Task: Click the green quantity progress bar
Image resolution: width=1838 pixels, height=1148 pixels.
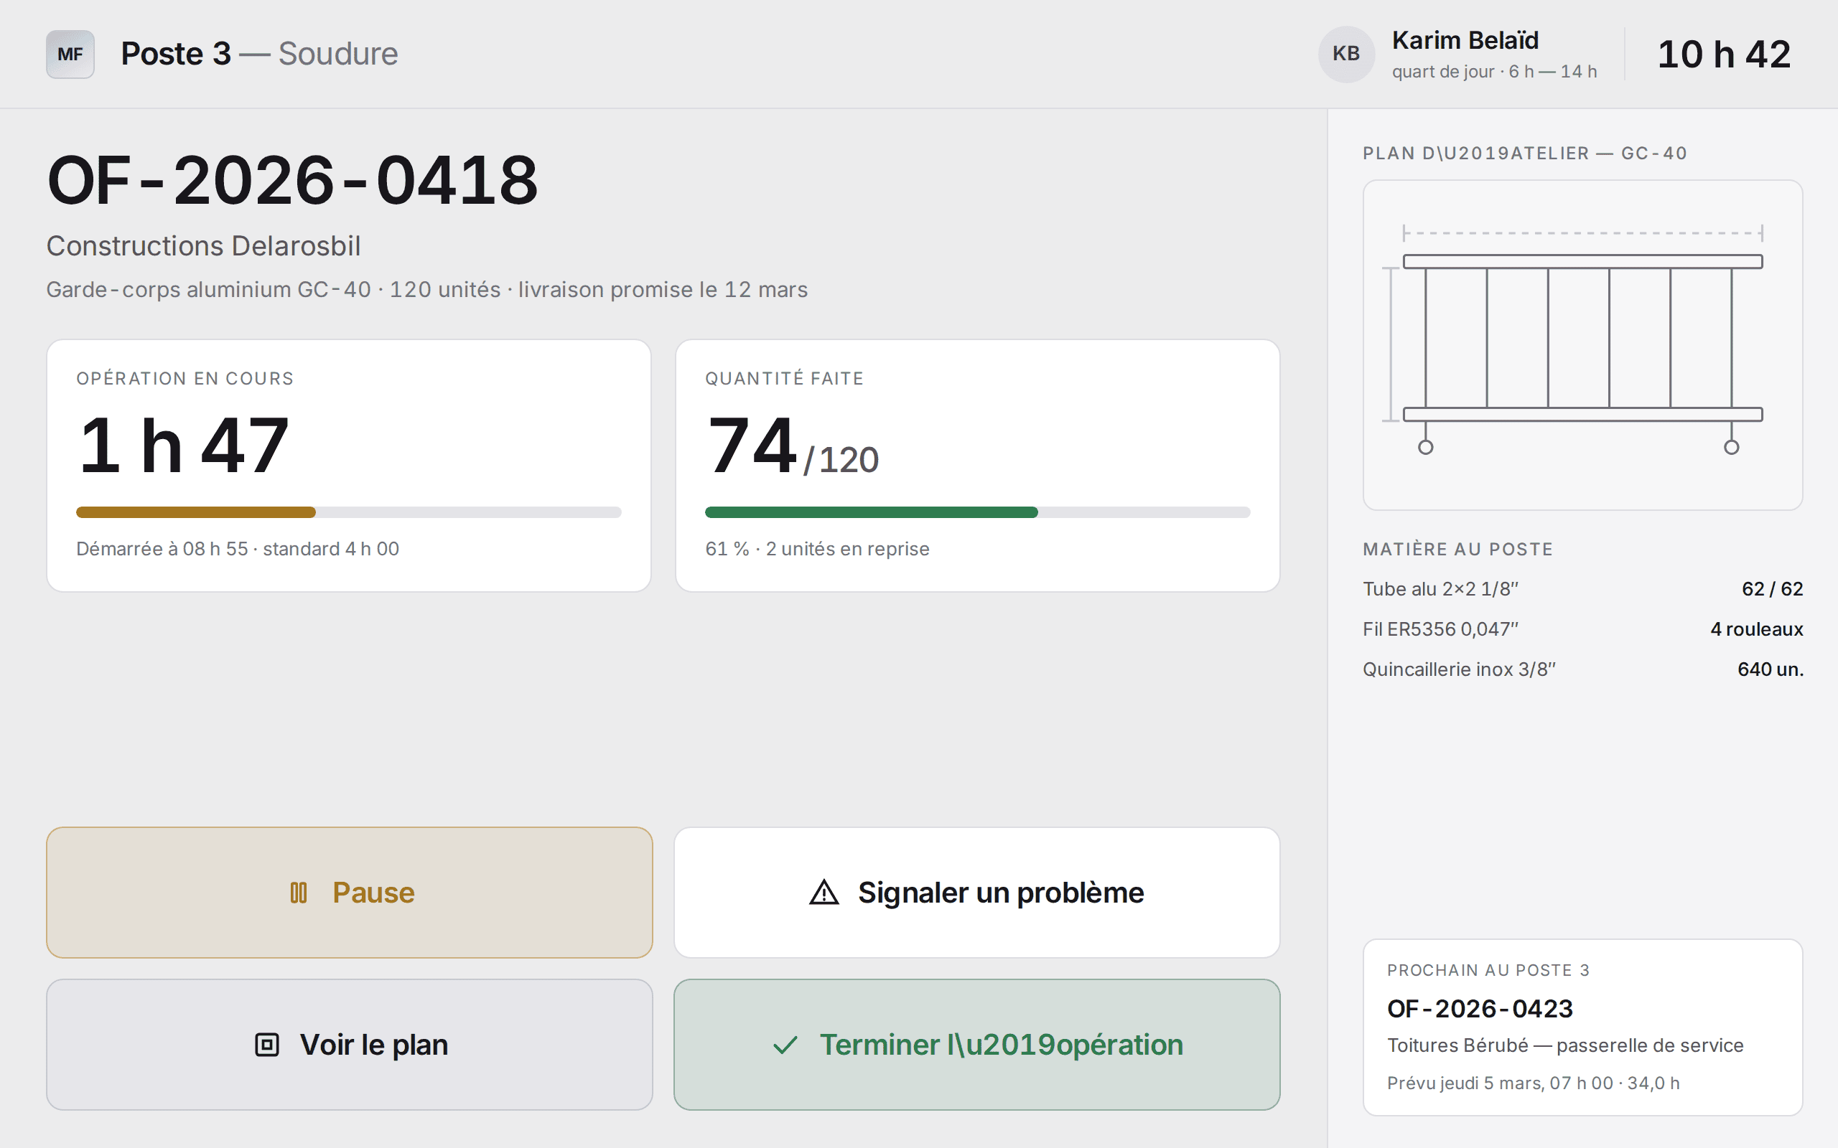Action: [x=977, y=512]
